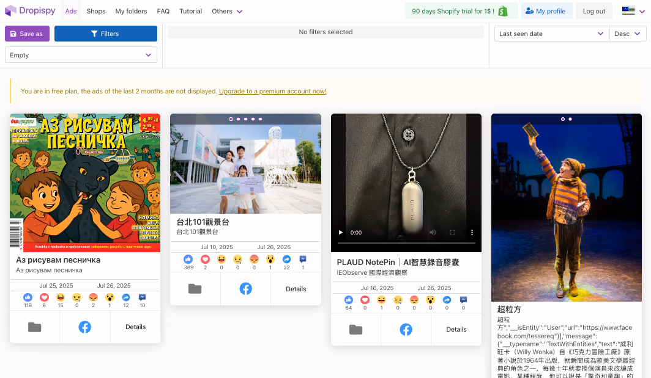651x378 pixels.
Task: Open Facebook page for PLAUD NotePin ad
Action: 406,330
